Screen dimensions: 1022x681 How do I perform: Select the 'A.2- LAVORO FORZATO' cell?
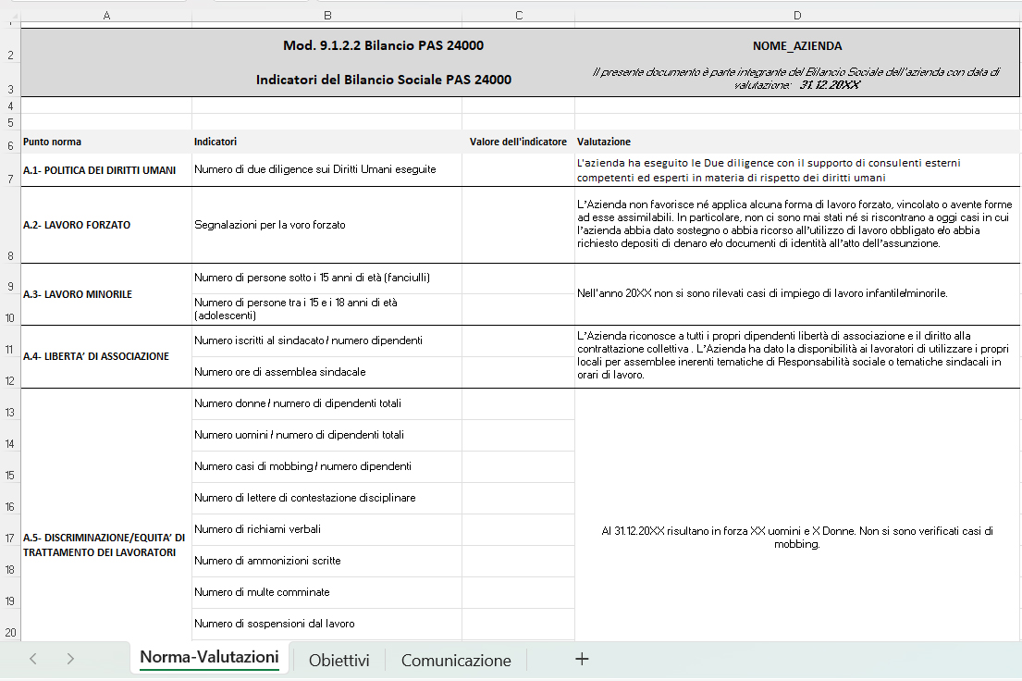tap(106, 225)
